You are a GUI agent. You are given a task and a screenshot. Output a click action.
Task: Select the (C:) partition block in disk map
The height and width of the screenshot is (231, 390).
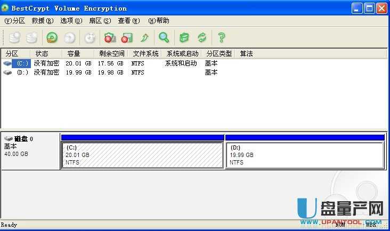point(142,155)
